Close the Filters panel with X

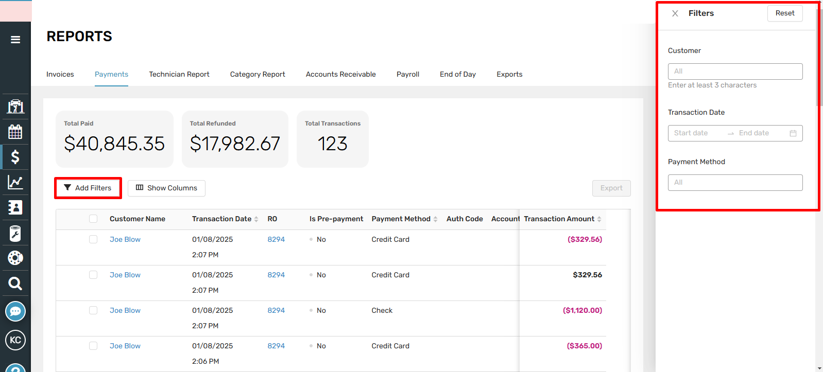tap(675, 13)
